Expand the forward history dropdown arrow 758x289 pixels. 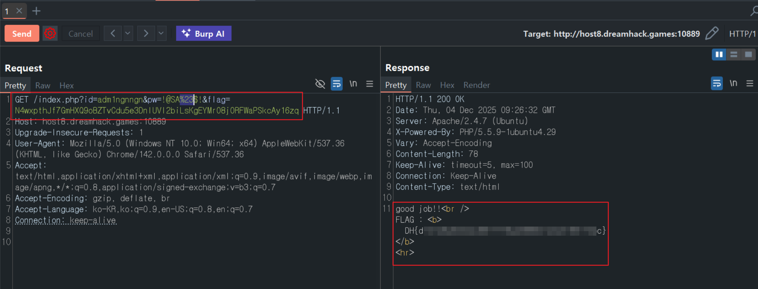(161, 33)
